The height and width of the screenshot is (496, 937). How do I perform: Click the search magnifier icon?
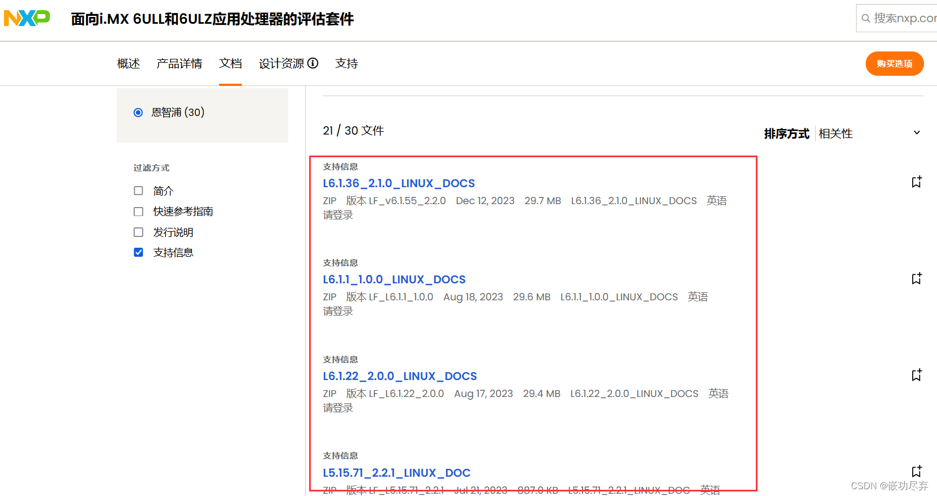[866, 19]
